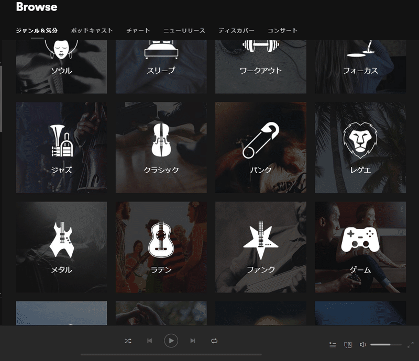The image size is (419, 361).
Task: Open the フォーカス (Focus) genre tile
Action: 360,67
